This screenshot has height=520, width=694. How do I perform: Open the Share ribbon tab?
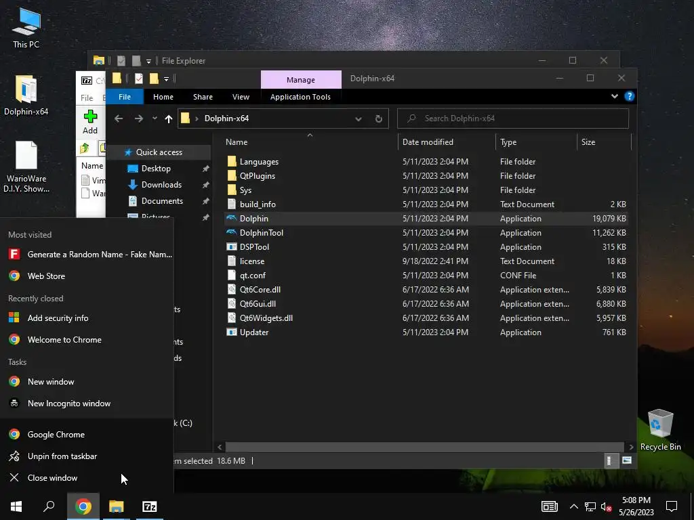point(203,97)
